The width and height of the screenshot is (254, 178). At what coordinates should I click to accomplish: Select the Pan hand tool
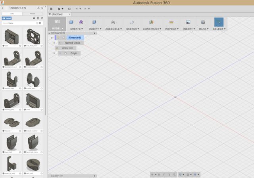[x=164, y=174]
